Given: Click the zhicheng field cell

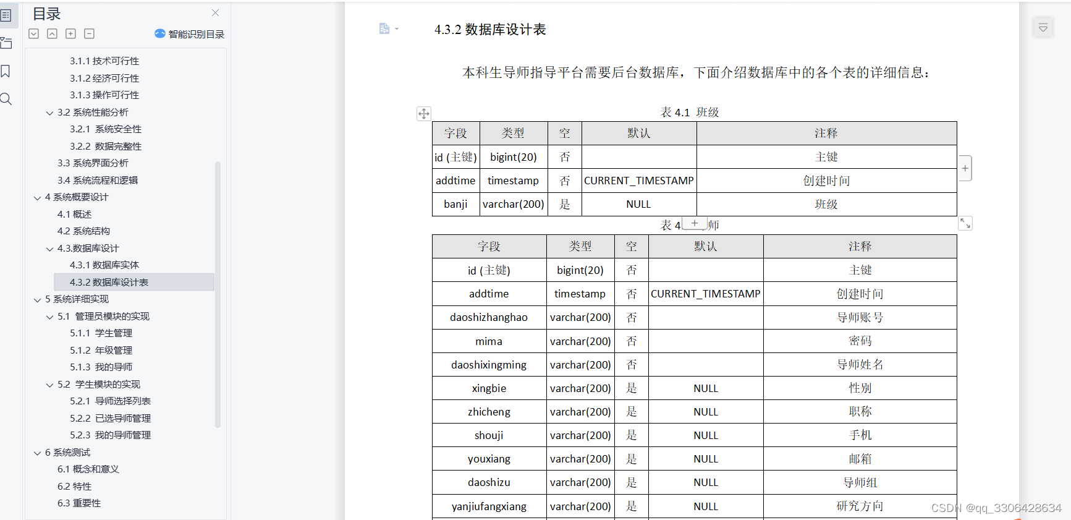Looking at the screenshot, I should pos(489,412).
